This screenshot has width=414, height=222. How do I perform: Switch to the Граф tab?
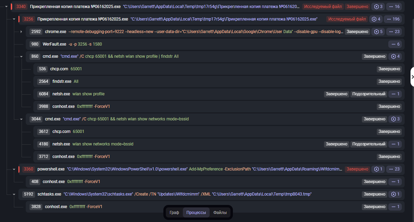click(x=174, y=213)
